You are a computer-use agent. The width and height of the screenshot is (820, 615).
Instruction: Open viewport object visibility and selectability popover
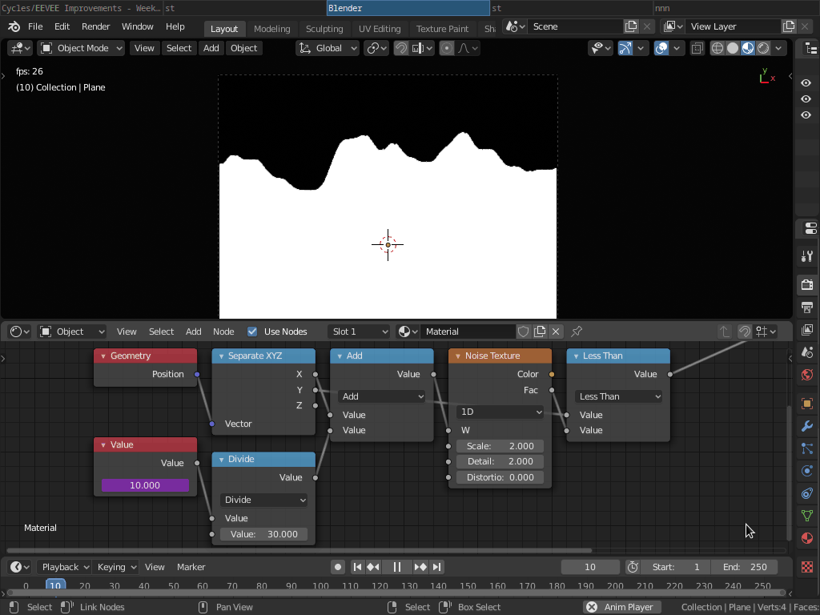click(601, 48)
